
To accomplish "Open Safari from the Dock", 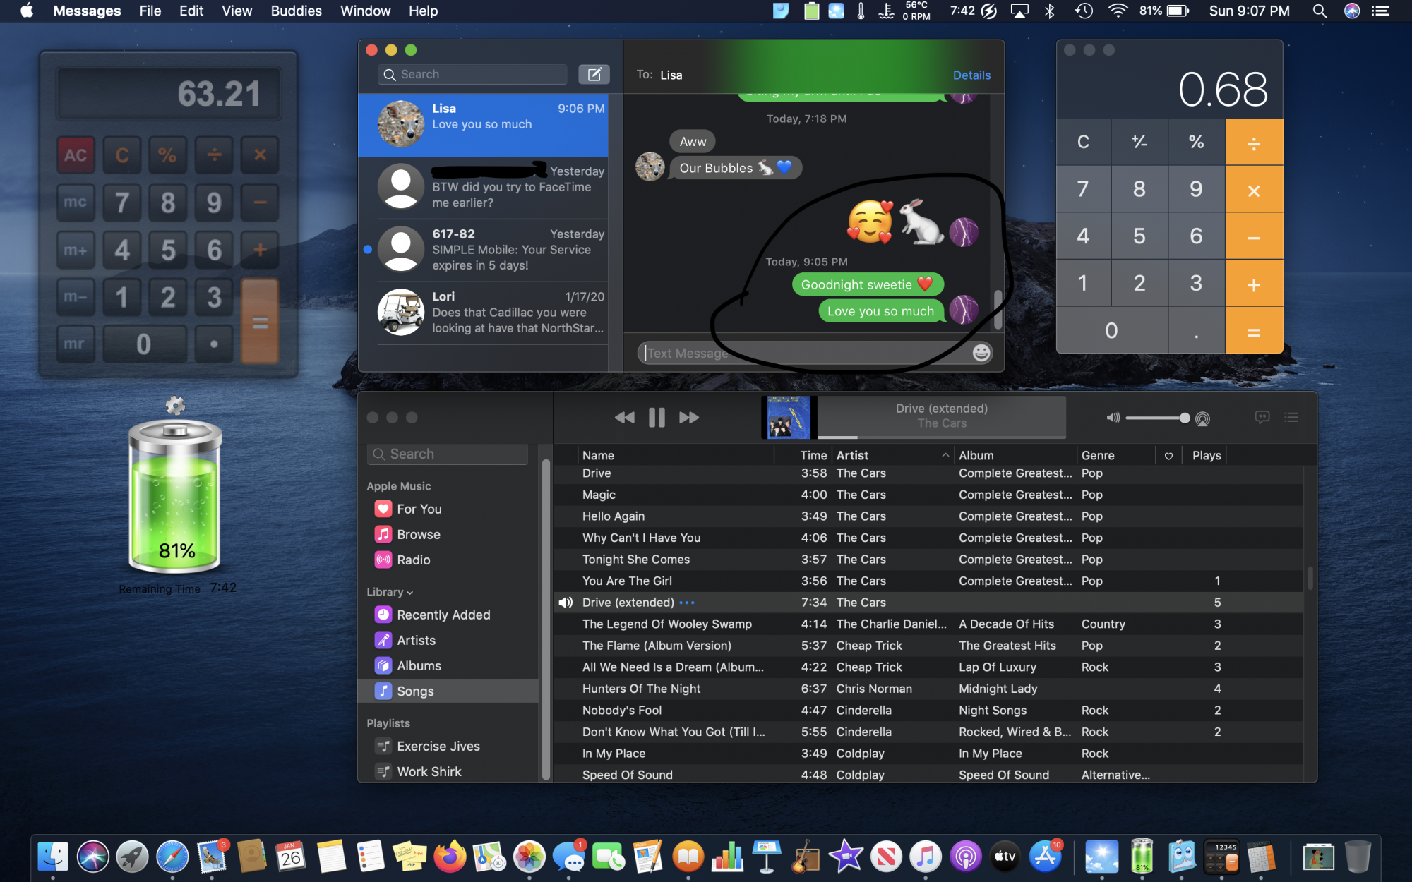I will (172, 857).
